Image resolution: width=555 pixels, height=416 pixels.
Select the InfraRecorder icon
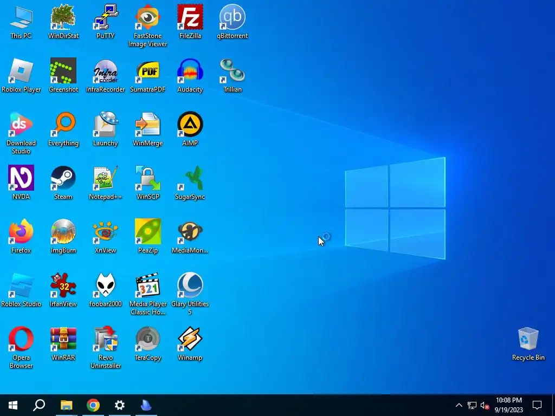[x=106, y=75]
